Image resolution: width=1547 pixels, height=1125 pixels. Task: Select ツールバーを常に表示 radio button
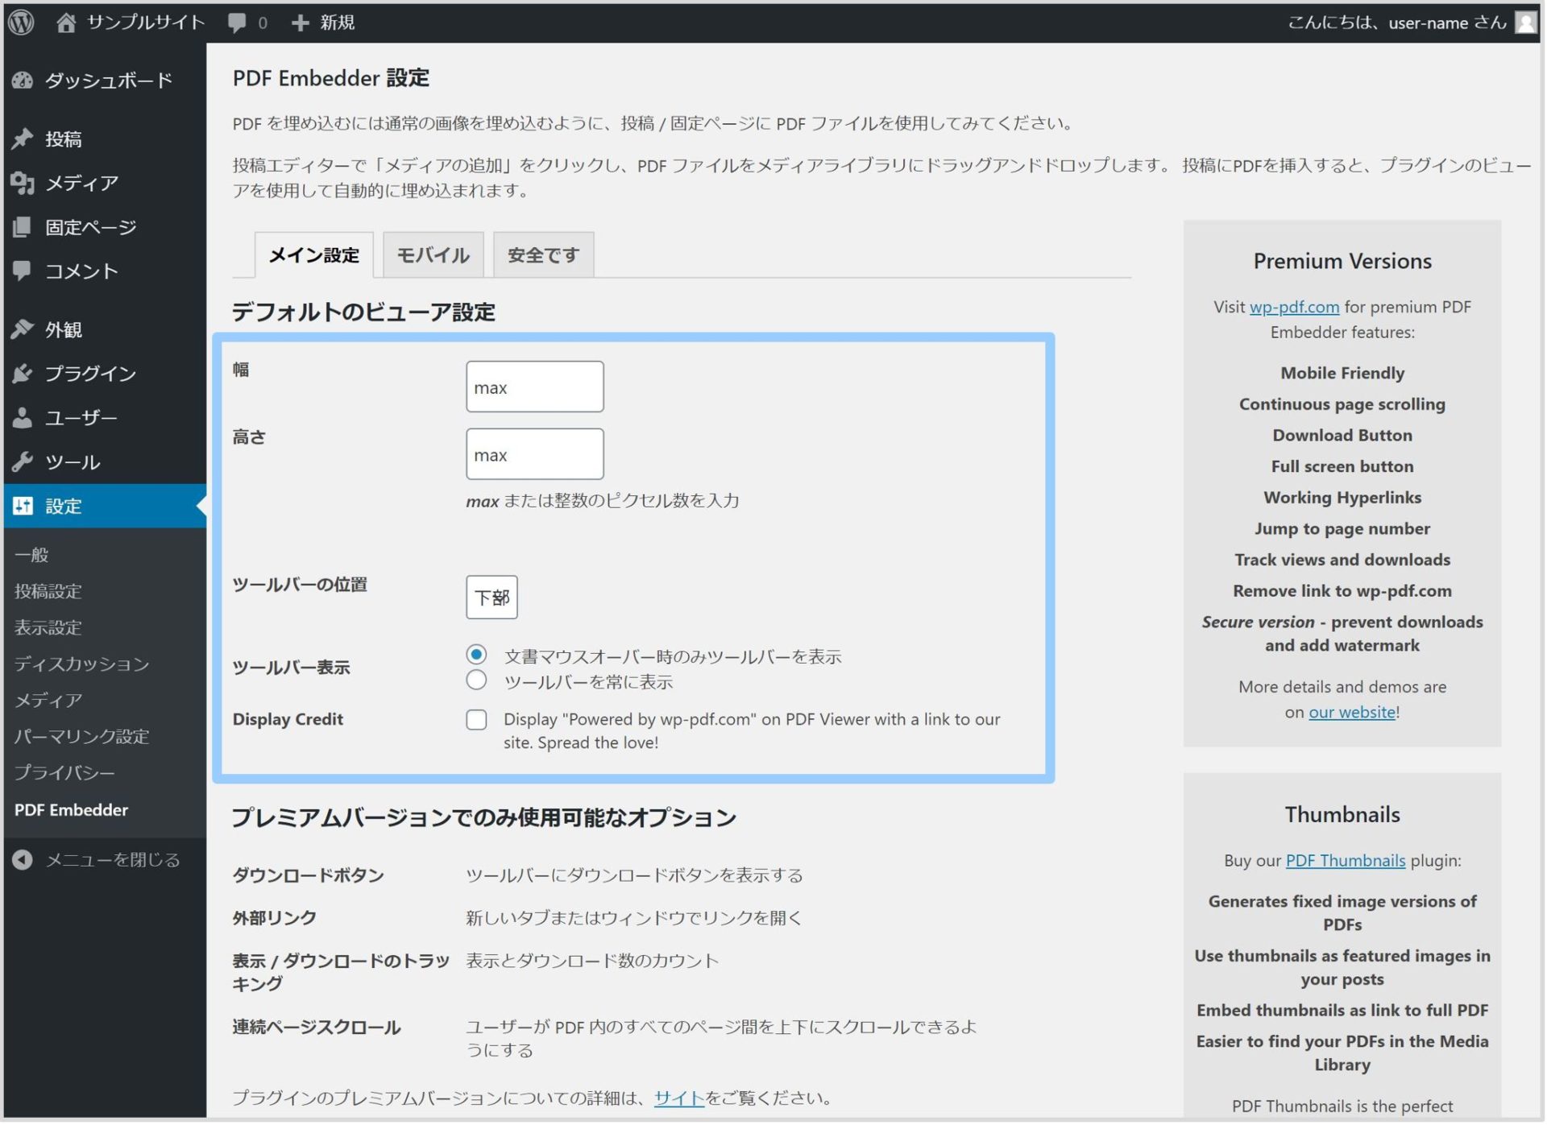click(476, 680)
